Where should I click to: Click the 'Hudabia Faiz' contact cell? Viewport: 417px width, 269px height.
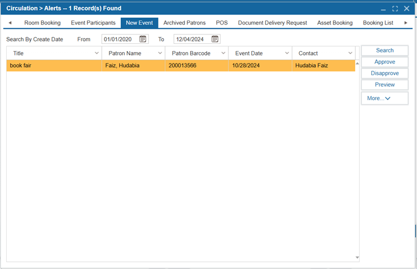324,66
